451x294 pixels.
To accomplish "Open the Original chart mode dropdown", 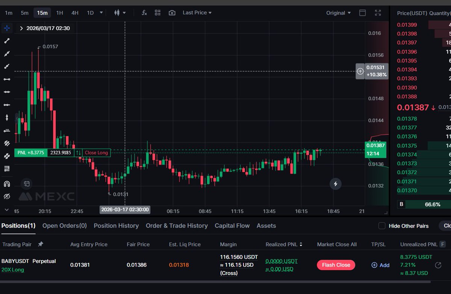I will click(x=338, y=13).
